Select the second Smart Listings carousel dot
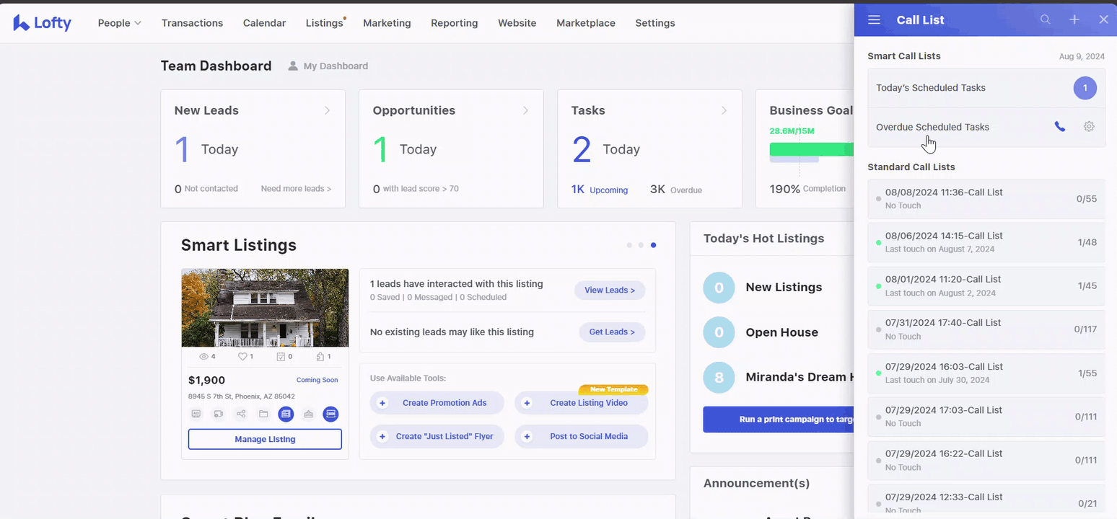Viewport: 1117px width, 519px height. (x=641, y=245)
